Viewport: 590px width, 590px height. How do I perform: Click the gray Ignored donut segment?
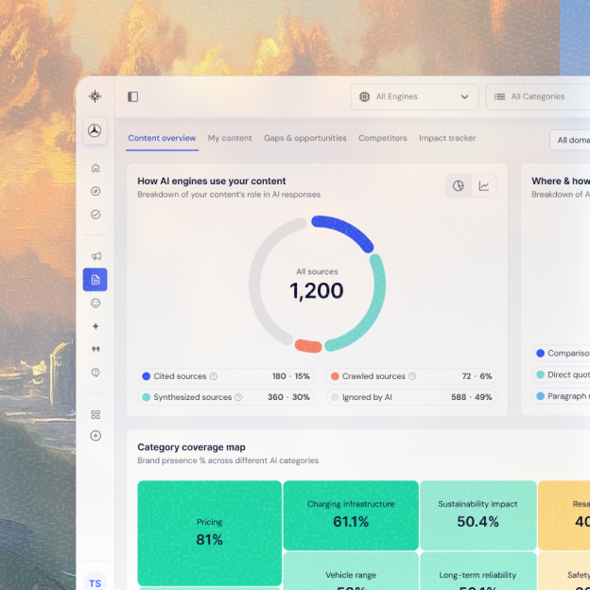tap(256, 282)
